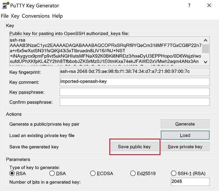Click the Load button

pos(185,135)
